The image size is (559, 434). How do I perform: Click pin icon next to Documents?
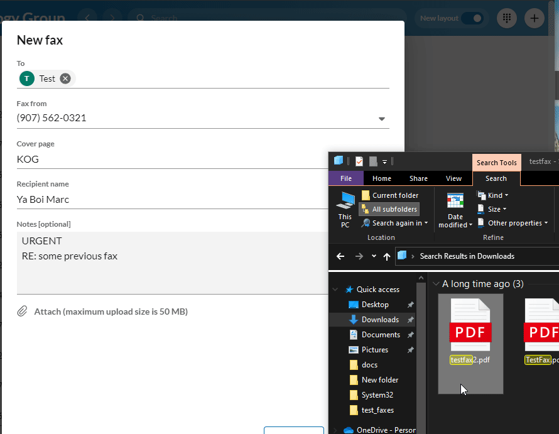410,335
